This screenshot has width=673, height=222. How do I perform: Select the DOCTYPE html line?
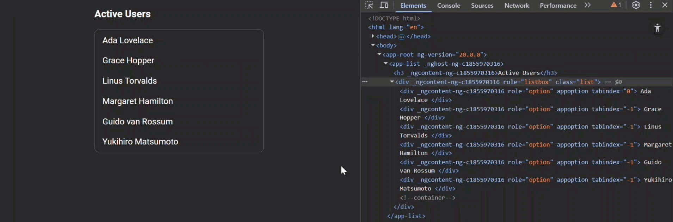(x=394, y=18)
